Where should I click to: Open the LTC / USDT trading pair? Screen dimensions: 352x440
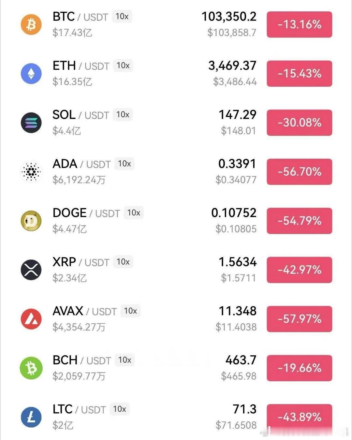pyautogui.click(x=79, y=409)
